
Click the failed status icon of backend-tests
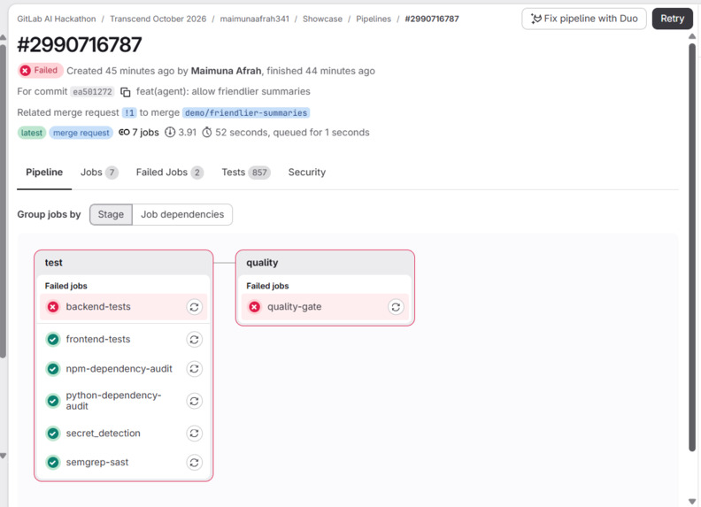tap(53, 307)
